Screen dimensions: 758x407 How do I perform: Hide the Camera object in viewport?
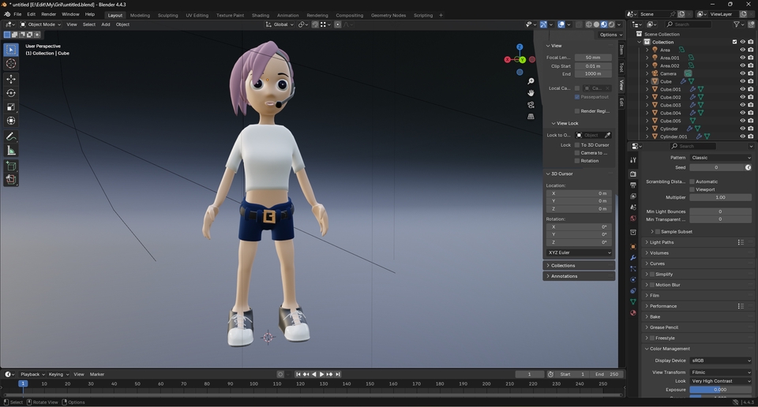click(742, 73)
